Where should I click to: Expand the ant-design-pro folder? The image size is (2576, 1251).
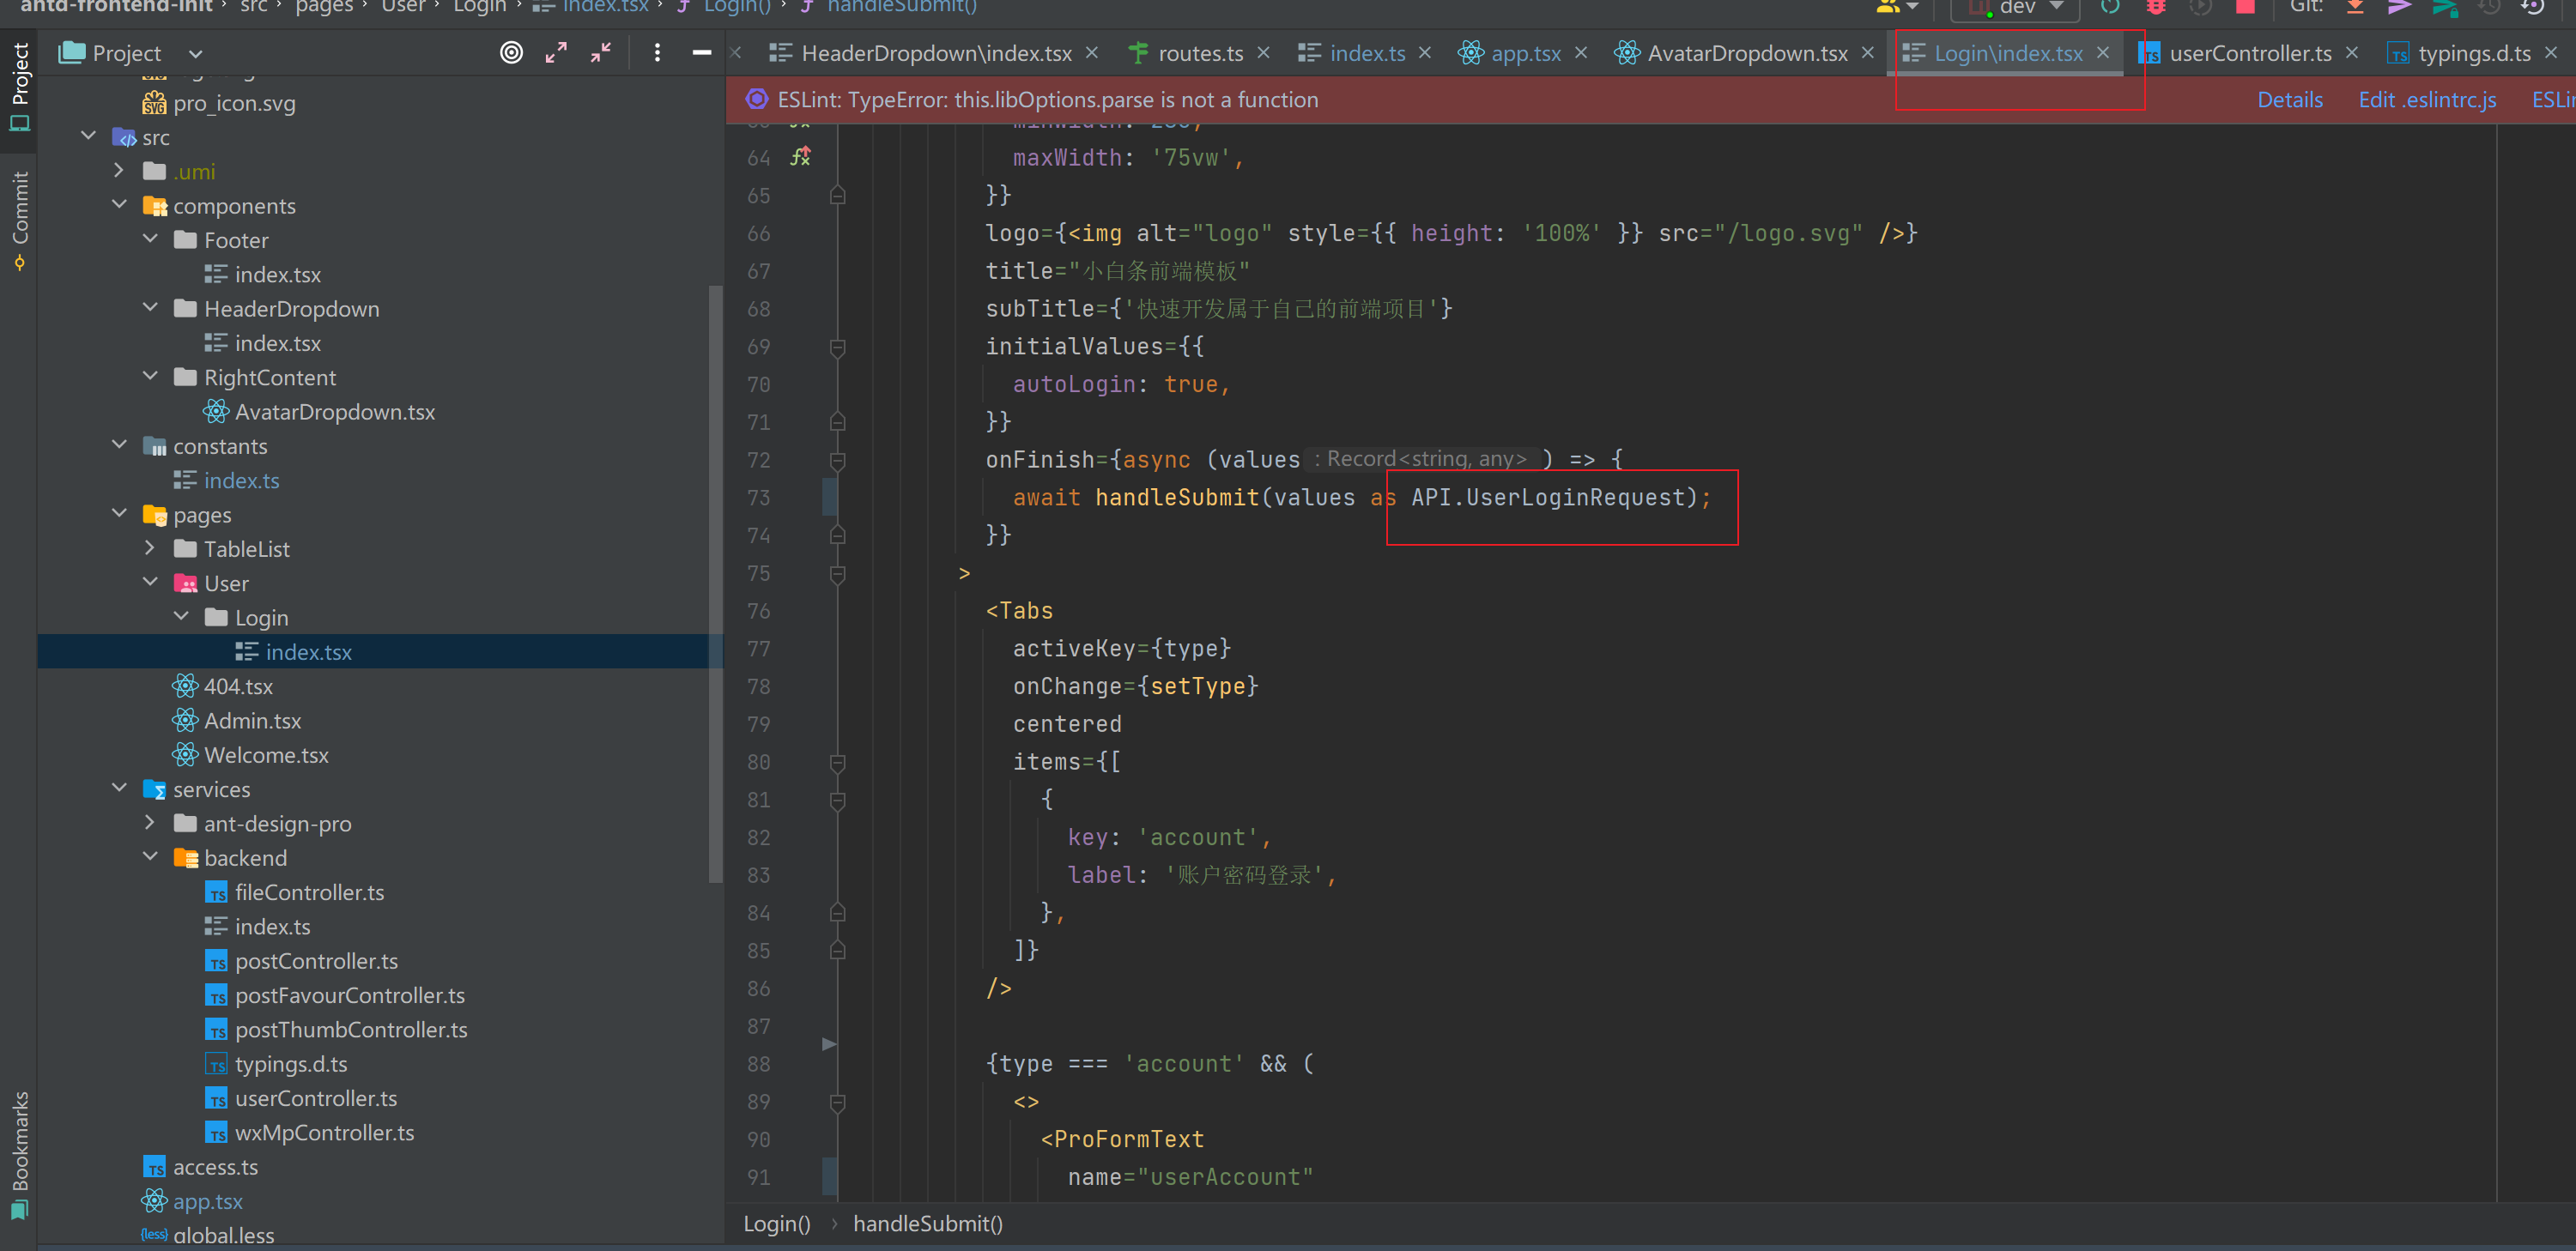click(150, 824)
